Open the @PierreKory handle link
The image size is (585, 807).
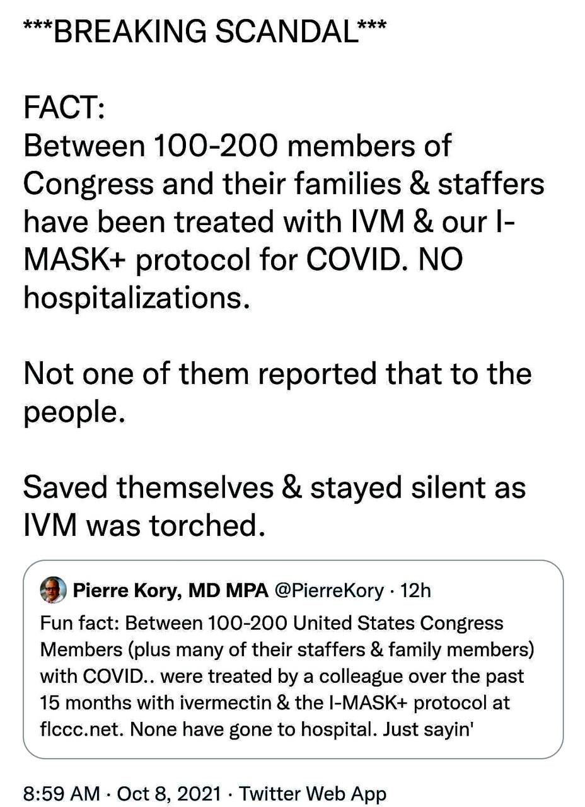(x=329, y=591)
